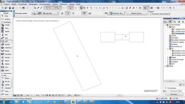Select the Viga beam tool

pos(6,38)
